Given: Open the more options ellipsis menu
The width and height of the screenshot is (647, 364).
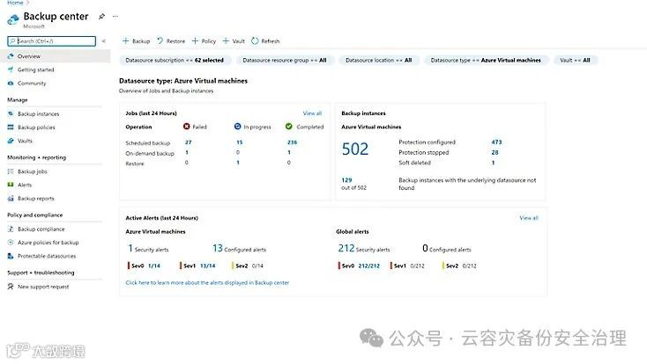Looking at the screenshot, I should point(115,17).
